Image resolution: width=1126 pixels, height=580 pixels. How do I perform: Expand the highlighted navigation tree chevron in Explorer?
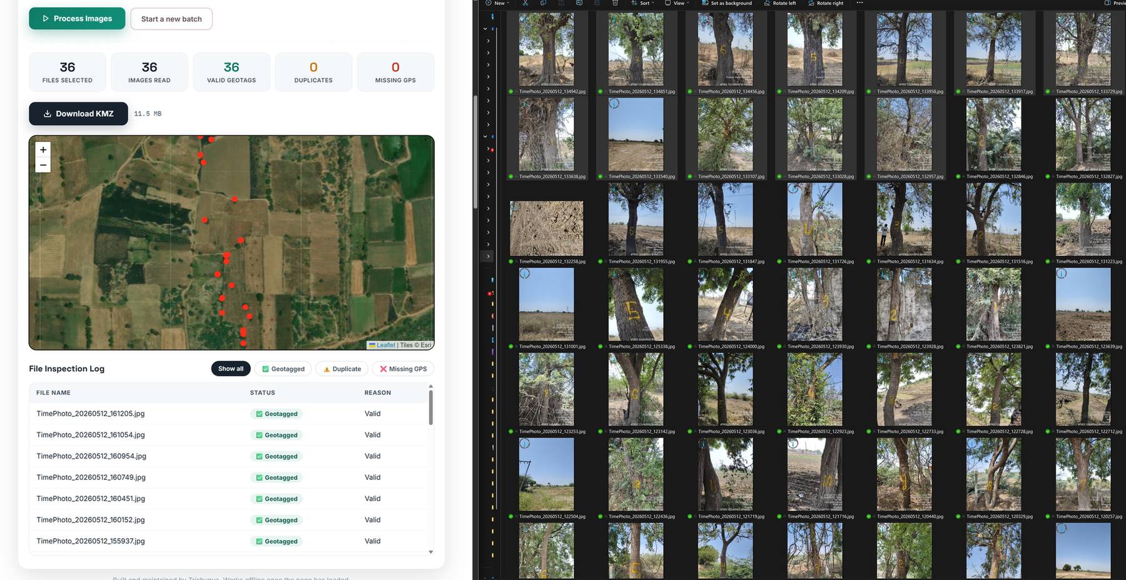click(x=489, y=256)
